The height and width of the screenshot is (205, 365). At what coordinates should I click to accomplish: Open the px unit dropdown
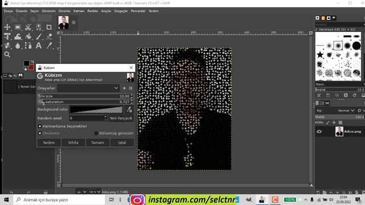pos(82,192)
